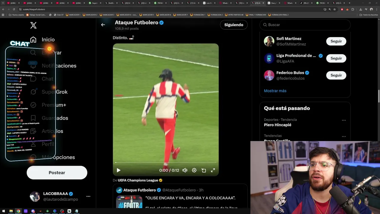
Task: Click the Postear button
Action: [57, 173]
